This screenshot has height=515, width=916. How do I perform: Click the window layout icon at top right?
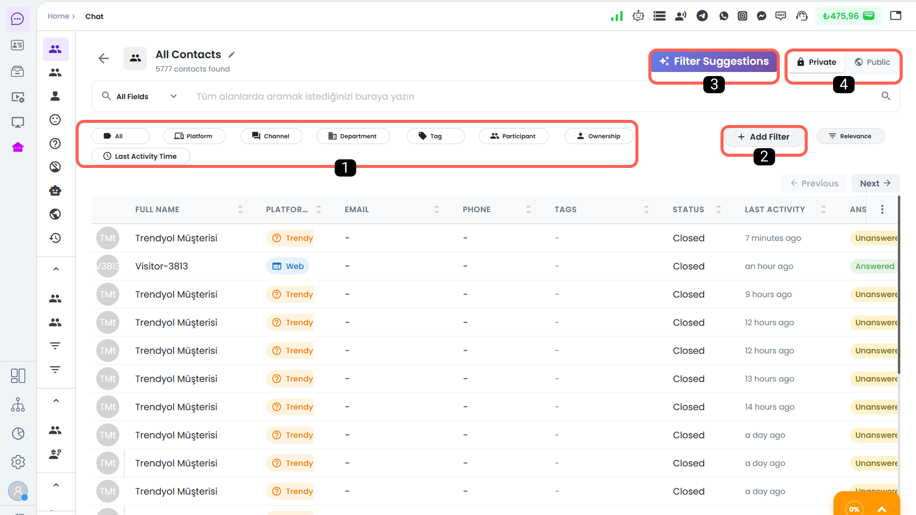point(896,16)
